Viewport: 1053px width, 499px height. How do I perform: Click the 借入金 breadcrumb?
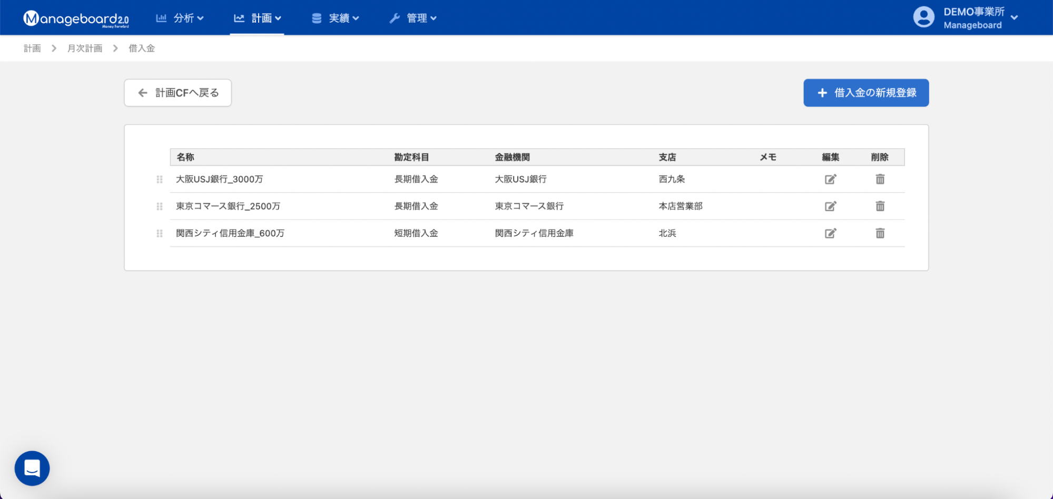pyautogui.click(x=142, y=48)
